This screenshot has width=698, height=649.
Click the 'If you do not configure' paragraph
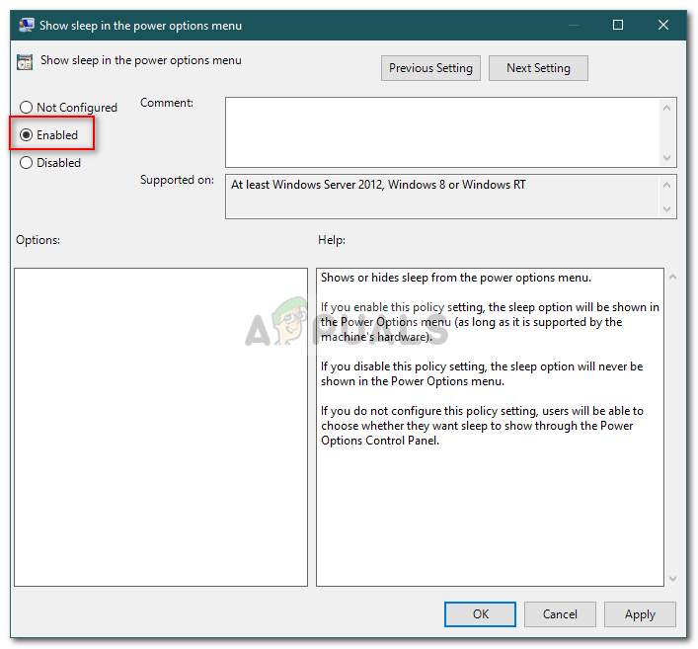pyautogui.click(x=482, y=426)
